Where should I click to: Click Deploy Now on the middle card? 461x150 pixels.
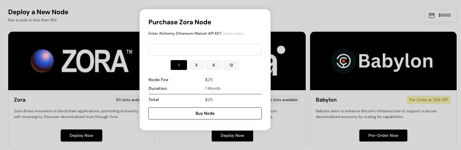pos(232,136)
